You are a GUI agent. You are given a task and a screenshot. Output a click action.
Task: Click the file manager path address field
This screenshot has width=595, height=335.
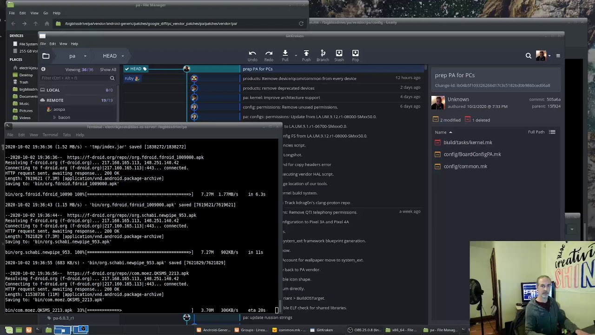pos(179,23)
